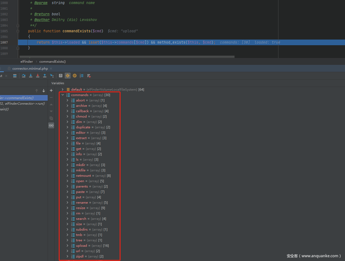The width and height of the screenshot is (345, 261).
Task: Toggle the glasses show-watches button
Action: [x=51, y=125]
